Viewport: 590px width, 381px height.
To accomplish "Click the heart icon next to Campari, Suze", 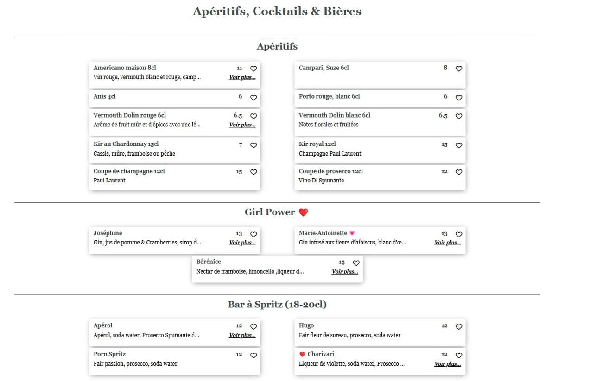I will pyautogui.click(x=459, y=68).
